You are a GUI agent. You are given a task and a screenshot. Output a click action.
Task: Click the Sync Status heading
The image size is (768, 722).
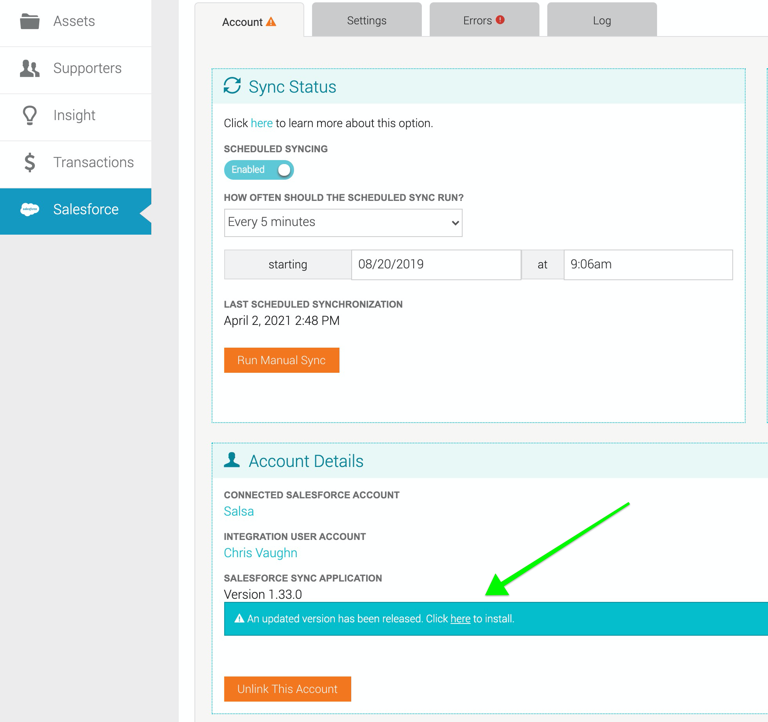pos(292,87)
